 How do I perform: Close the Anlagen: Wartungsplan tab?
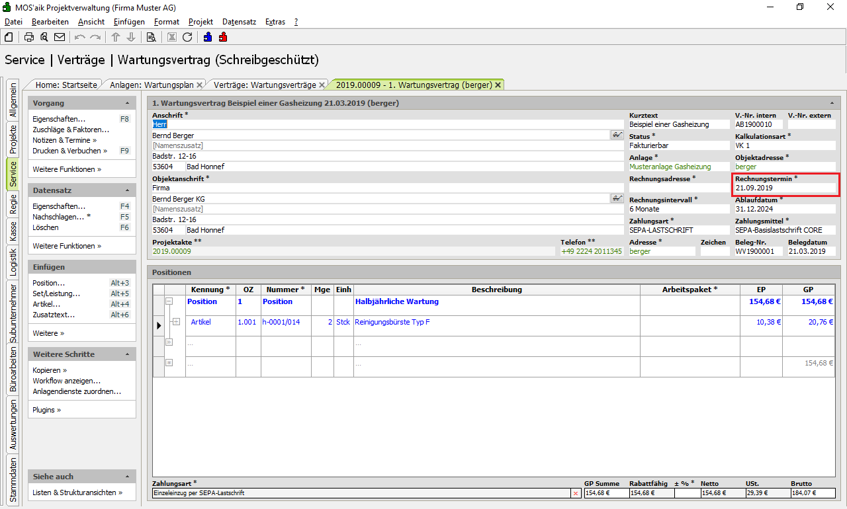pyautogui.click(x=199, y=85)
